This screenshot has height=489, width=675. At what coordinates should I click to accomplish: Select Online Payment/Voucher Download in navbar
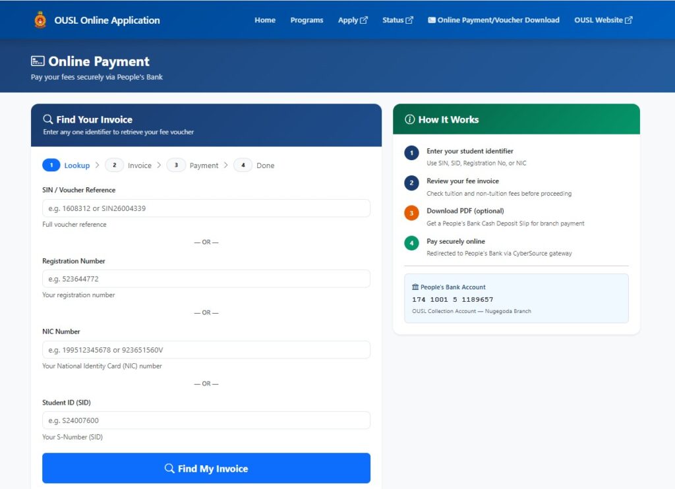coord(493,20)
